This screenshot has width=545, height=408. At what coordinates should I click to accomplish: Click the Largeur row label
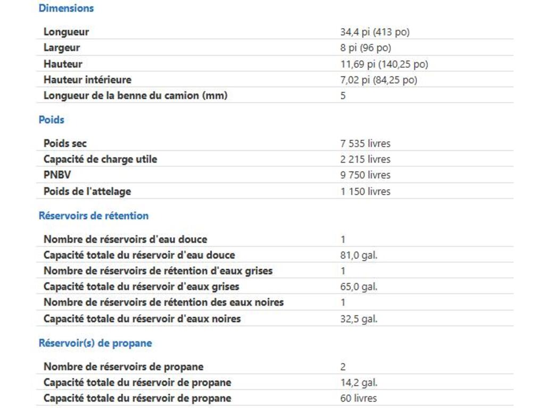point(62,48)
